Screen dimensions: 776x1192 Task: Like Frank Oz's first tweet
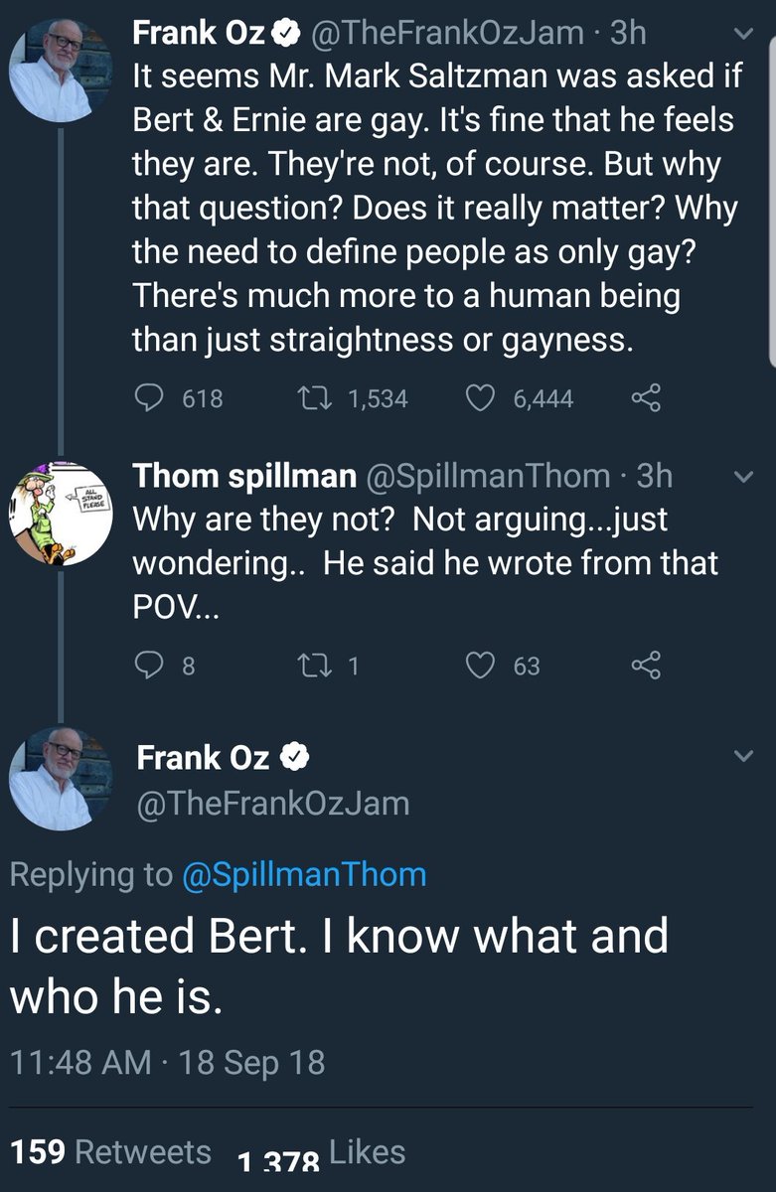481,398
